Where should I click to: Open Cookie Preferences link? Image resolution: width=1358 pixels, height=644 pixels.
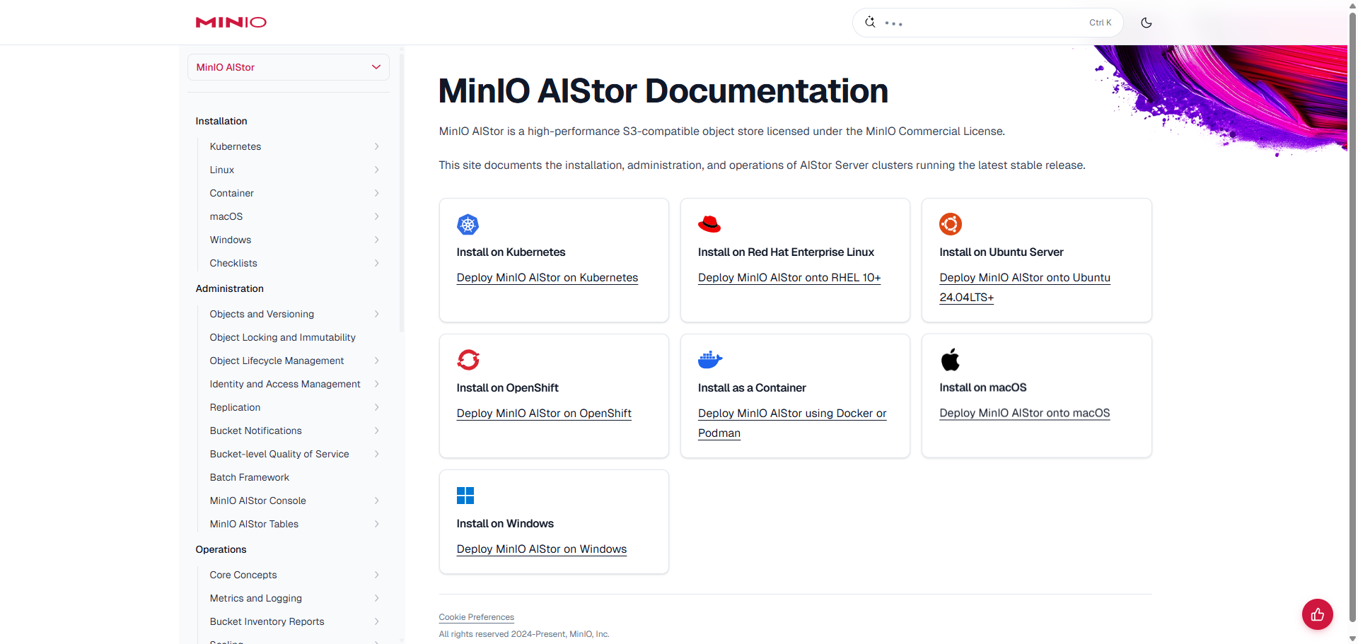point(477,617)
